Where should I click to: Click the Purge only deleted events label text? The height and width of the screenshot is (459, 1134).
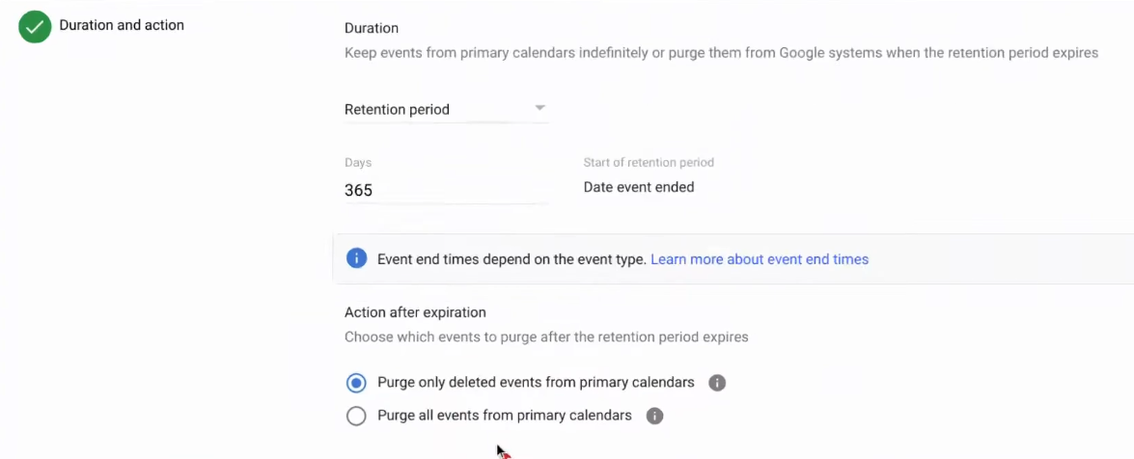(x=536, y=383)
